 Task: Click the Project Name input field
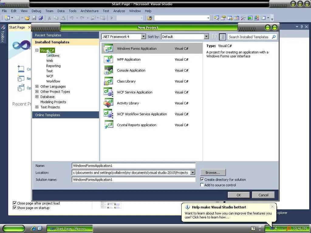coord(134,166)
